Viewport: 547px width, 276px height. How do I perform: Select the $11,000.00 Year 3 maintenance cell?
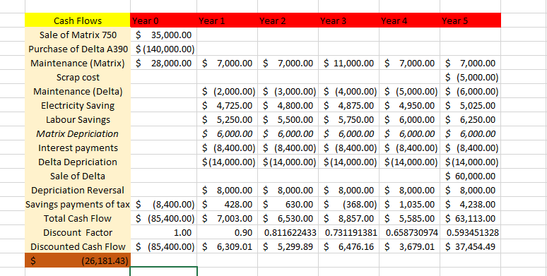[x=349, y=63]
